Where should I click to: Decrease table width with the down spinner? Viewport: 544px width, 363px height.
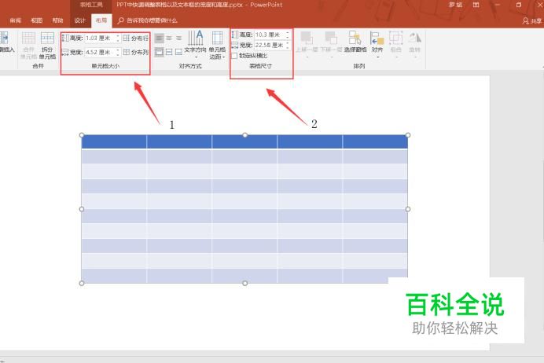(x=288, y=47)
